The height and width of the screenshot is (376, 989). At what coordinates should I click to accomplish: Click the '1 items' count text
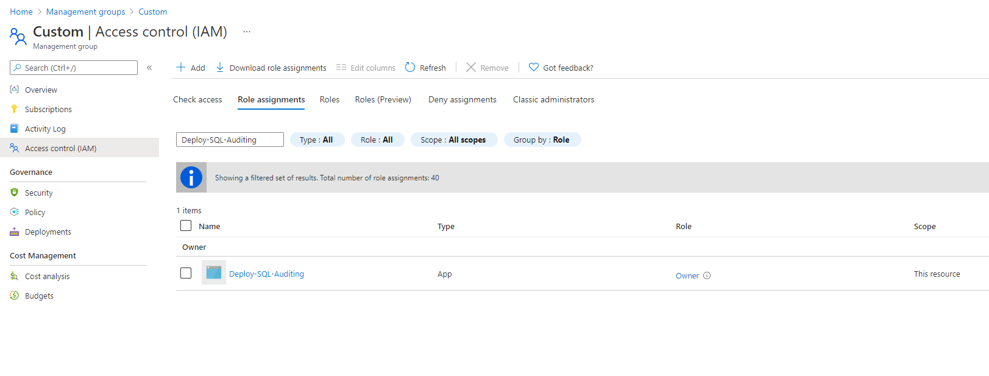(189, 210)
